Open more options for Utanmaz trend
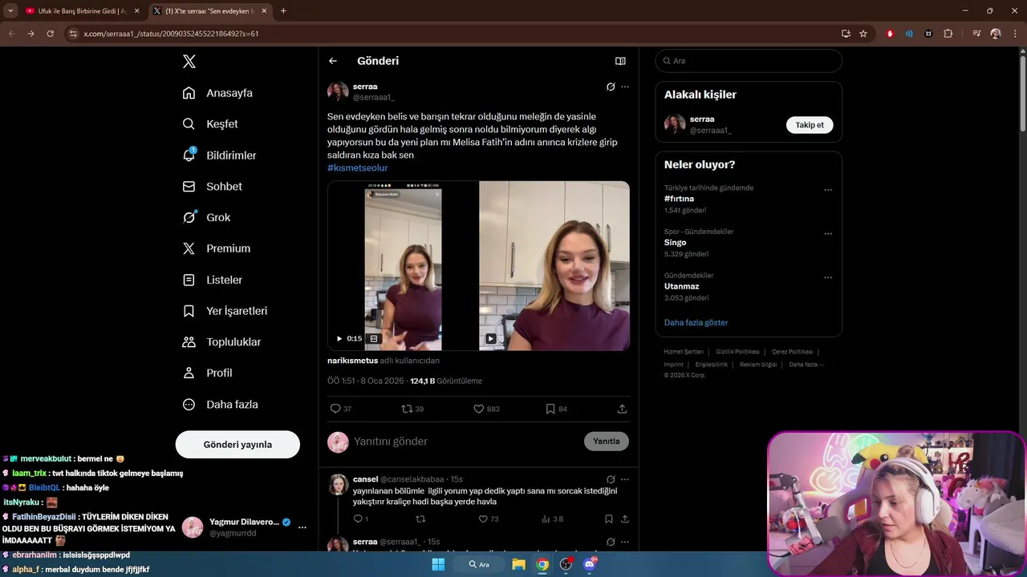 (828, 278)
